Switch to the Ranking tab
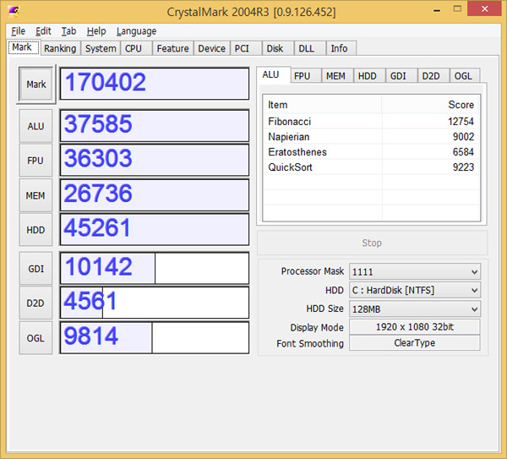 (60, 48)
